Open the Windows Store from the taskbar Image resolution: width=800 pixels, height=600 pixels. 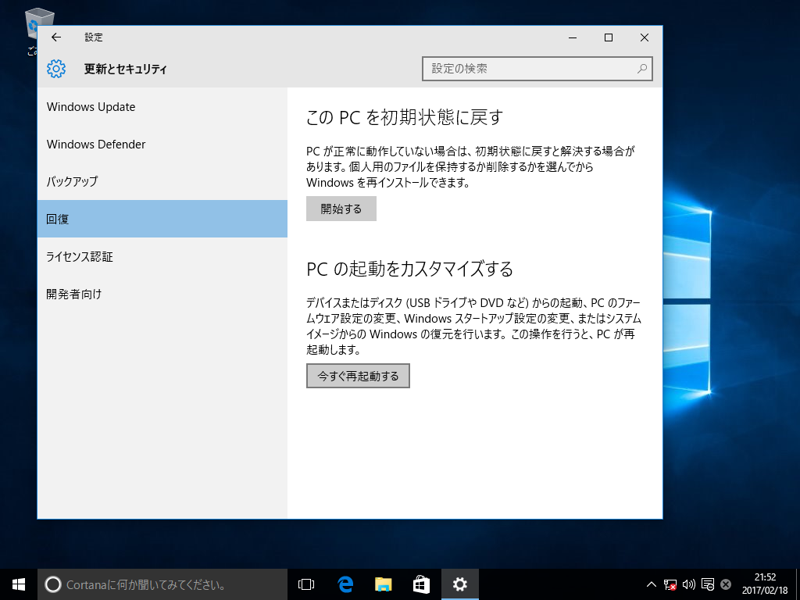(x=421, y=584)
